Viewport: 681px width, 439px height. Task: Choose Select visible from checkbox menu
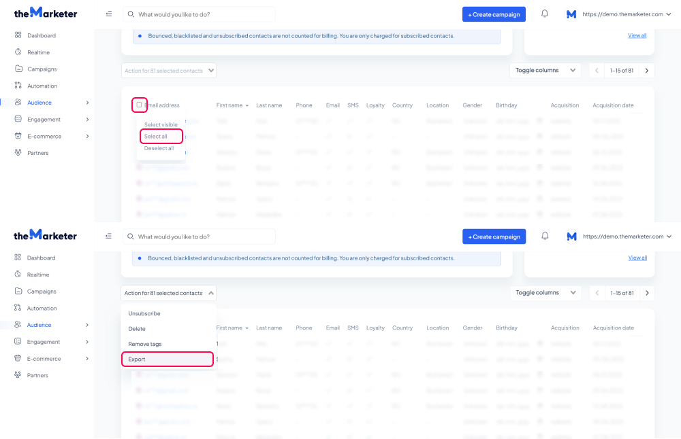(x=161, y=124)
